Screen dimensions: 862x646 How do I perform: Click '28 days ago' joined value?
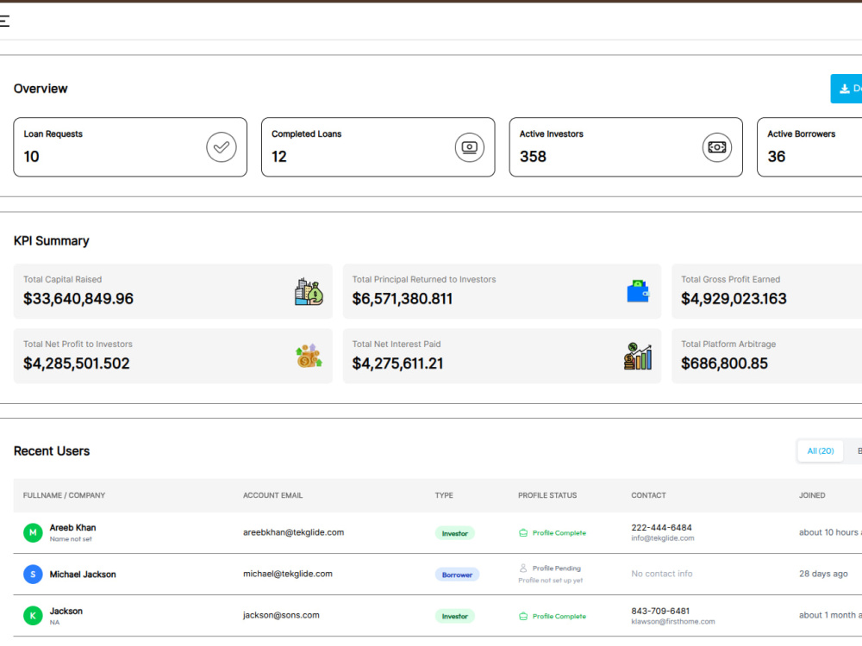pyautogui.click(x=823, y=574)
